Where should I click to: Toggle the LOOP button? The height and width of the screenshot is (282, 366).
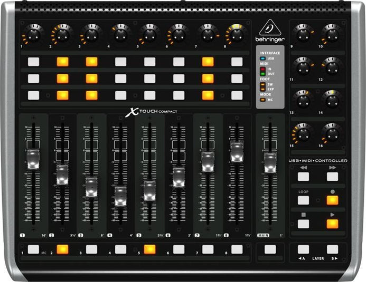click(303, 200)
